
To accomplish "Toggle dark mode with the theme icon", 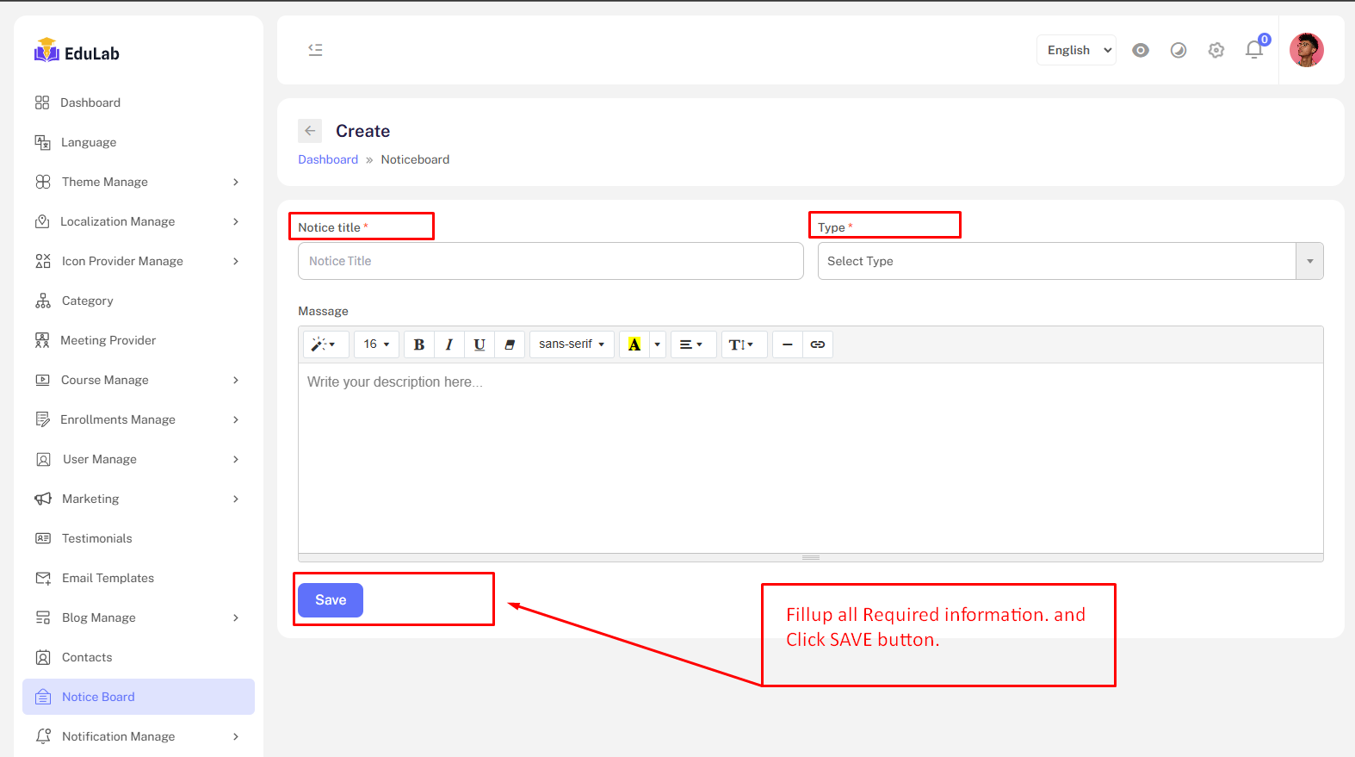I will pos(1179,50).
